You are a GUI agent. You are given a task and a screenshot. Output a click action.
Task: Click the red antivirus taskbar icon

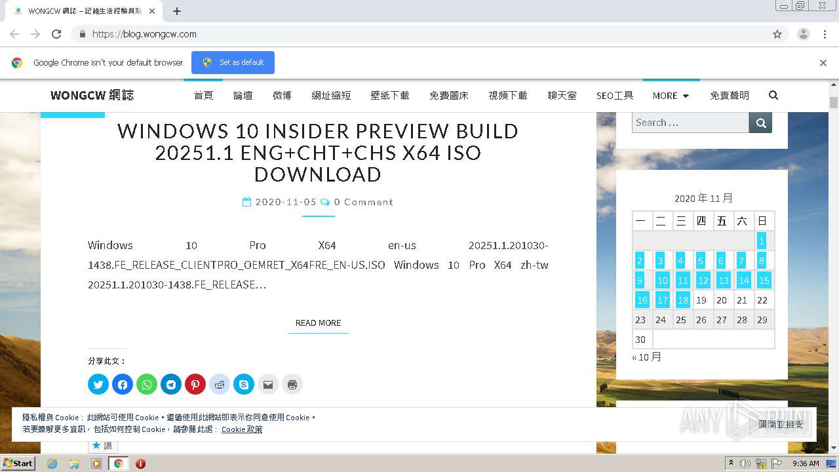pyautogui.click(x=140, y=463)
